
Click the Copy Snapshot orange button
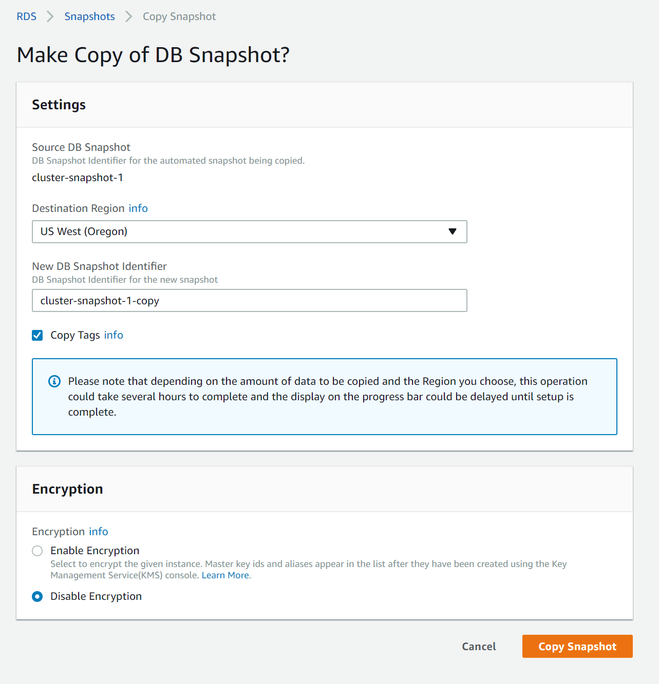click(577, 647)
